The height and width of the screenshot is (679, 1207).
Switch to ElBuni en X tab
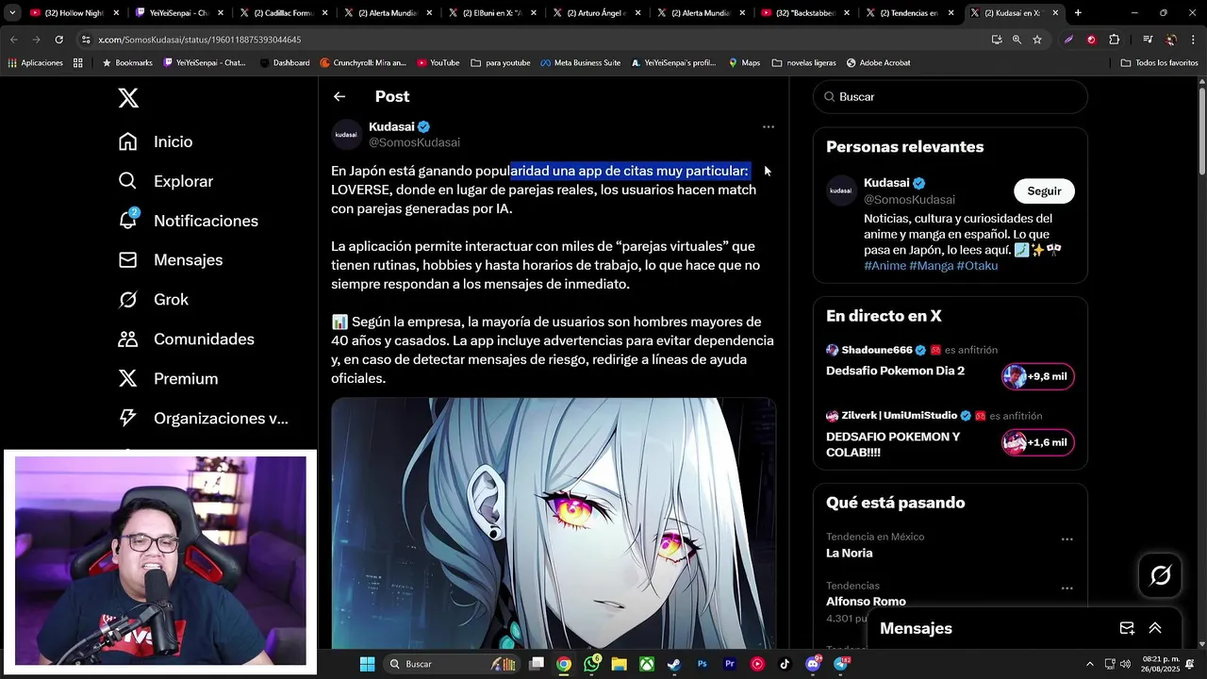pos(491,13)
